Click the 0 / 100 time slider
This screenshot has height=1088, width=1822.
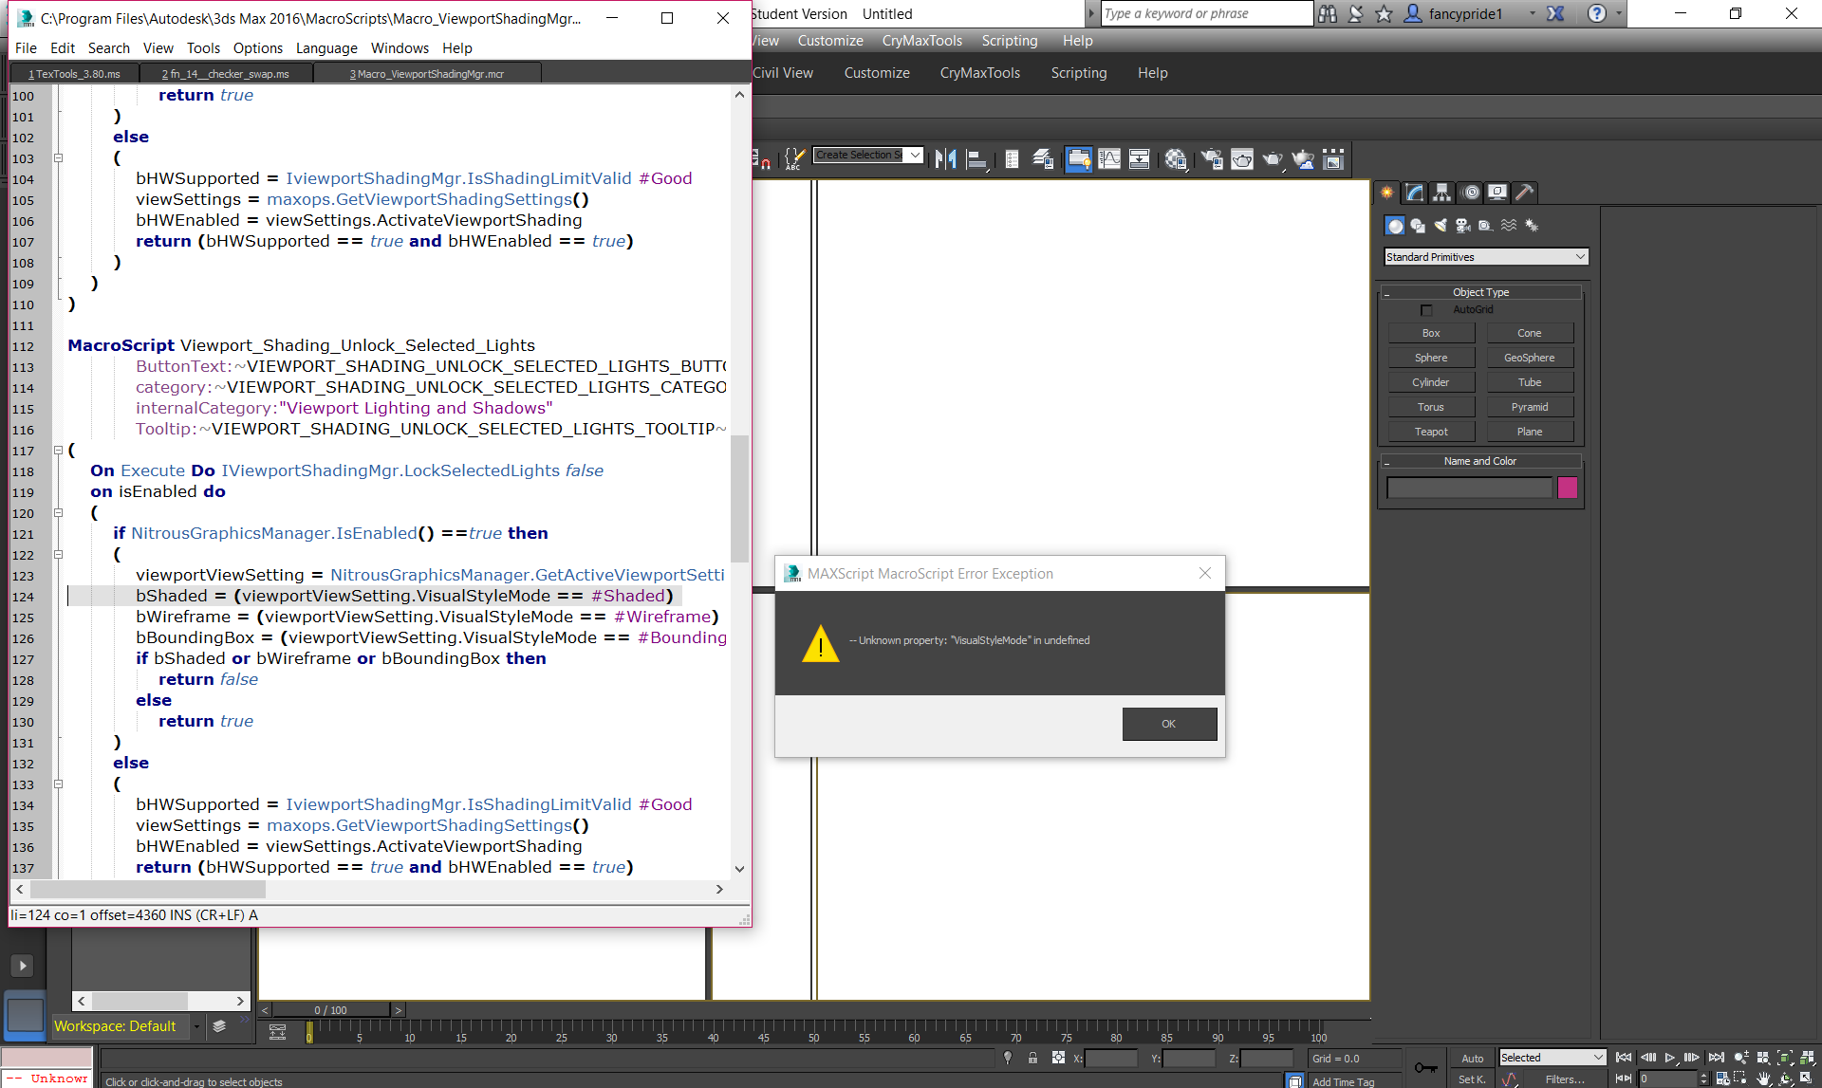(331, 1010)
